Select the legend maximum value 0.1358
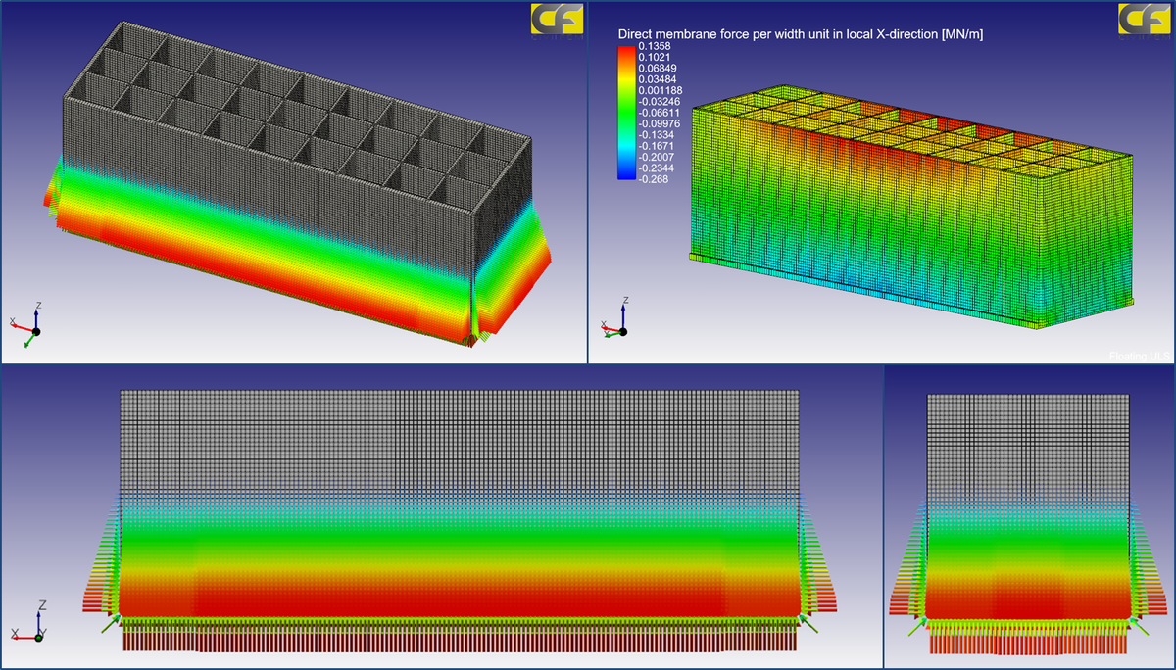Viewport: 1176px width, 670px height. click(653, 46)
